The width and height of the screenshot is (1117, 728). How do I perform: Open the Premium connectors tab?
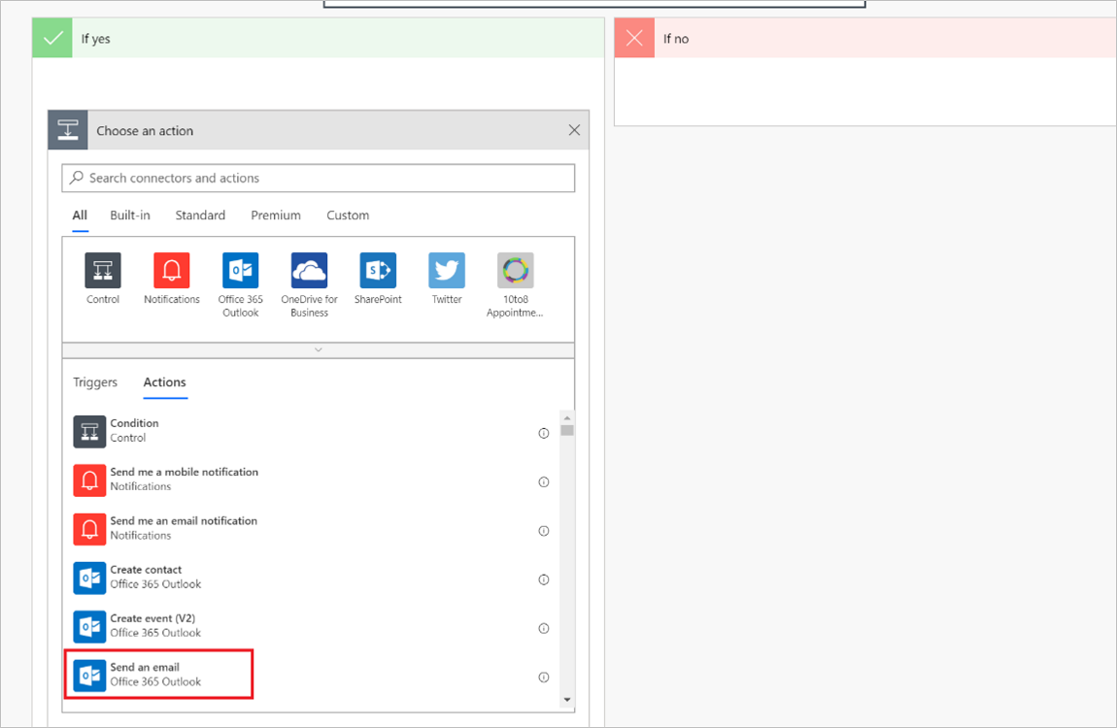coord(275,215)
